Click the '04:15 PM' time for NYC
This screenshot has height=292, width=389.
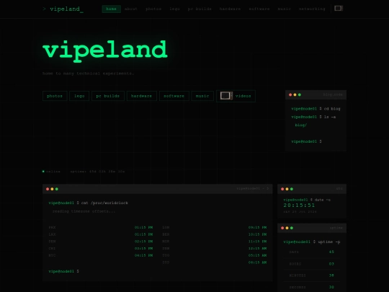(143, 255)
